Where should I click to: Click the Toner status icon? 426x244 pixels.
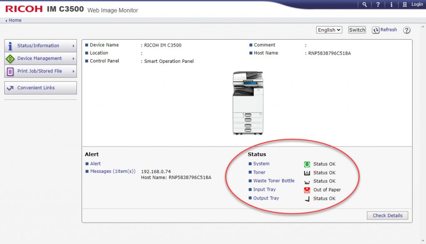point(307,173)
